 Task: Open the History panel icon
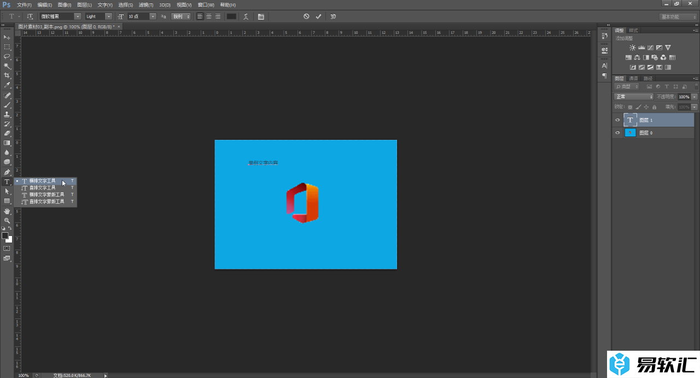point(604,36)
